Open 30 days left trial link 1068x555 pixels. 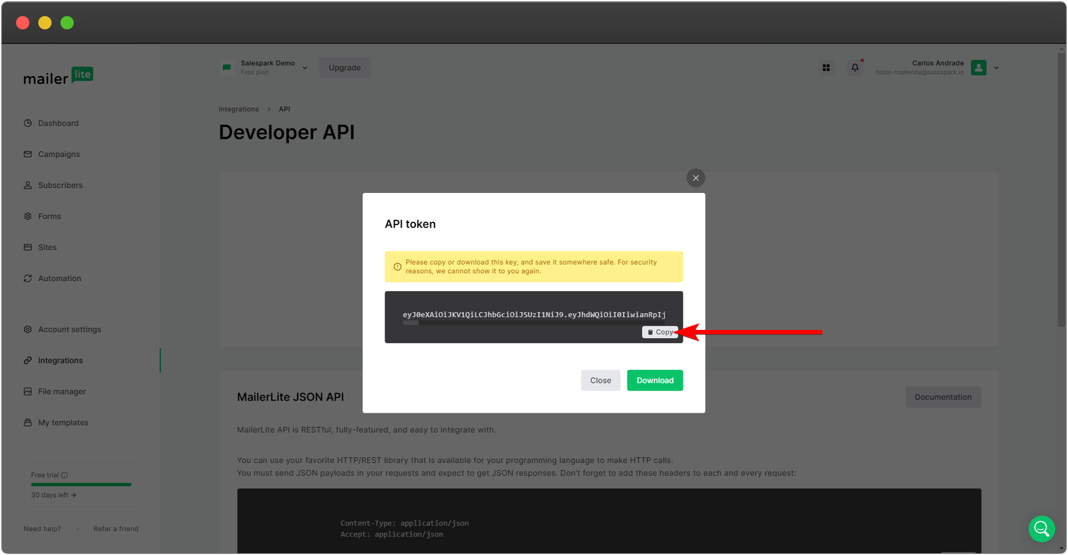(53, 496)
